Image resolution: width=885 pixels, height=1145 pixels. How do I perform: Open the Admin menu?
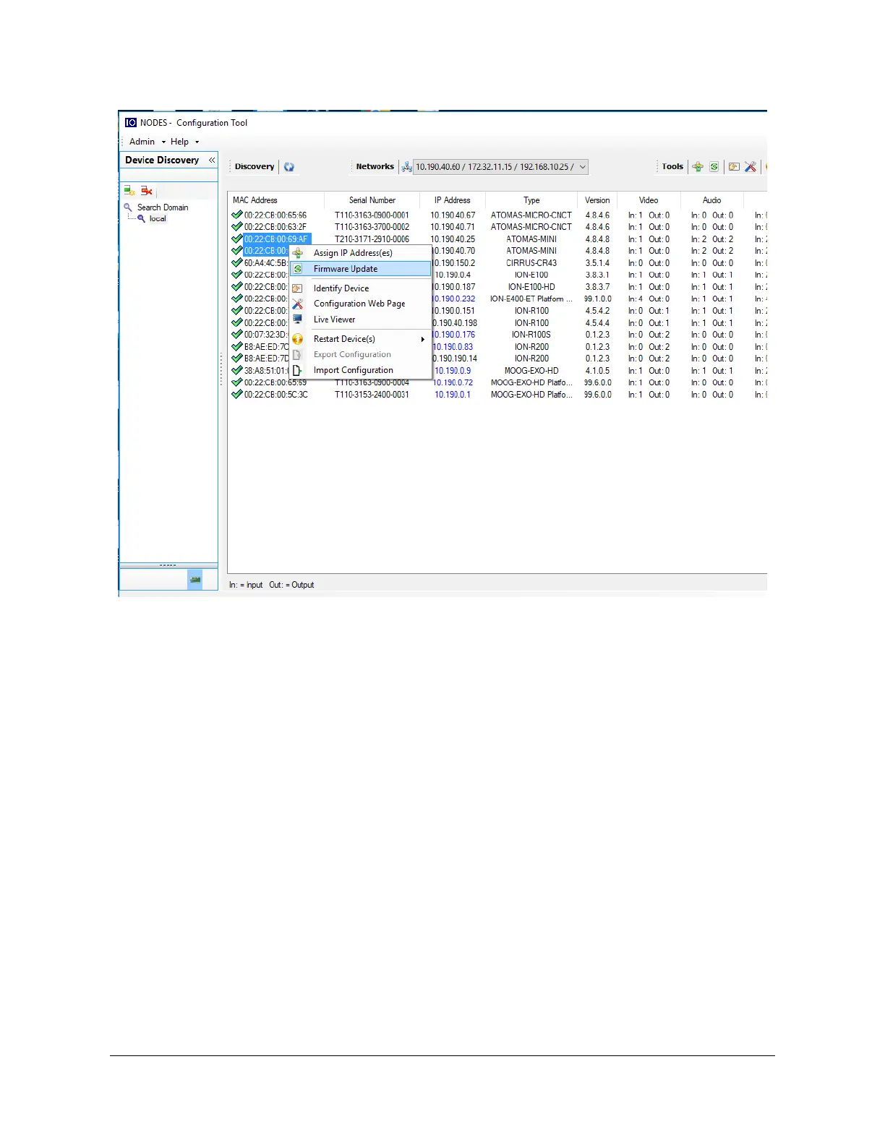click(142, 142)
